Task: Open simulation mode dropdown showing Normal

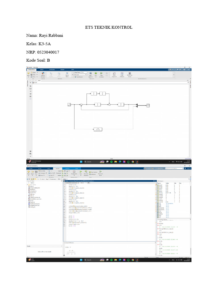Action: coord(80,75)
